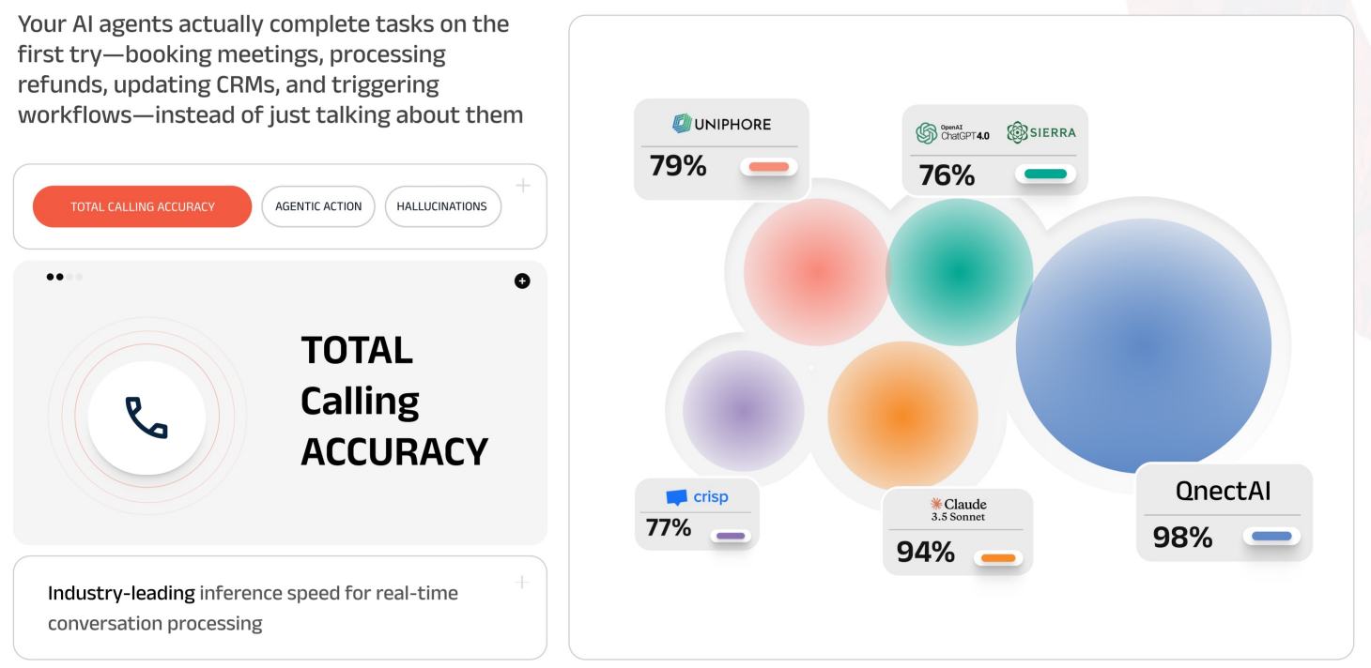Screen dimensions: 1371x668
Task: Expand the tab panel with the plus sign
Action: pyautogui.click(x=523, y=186)
